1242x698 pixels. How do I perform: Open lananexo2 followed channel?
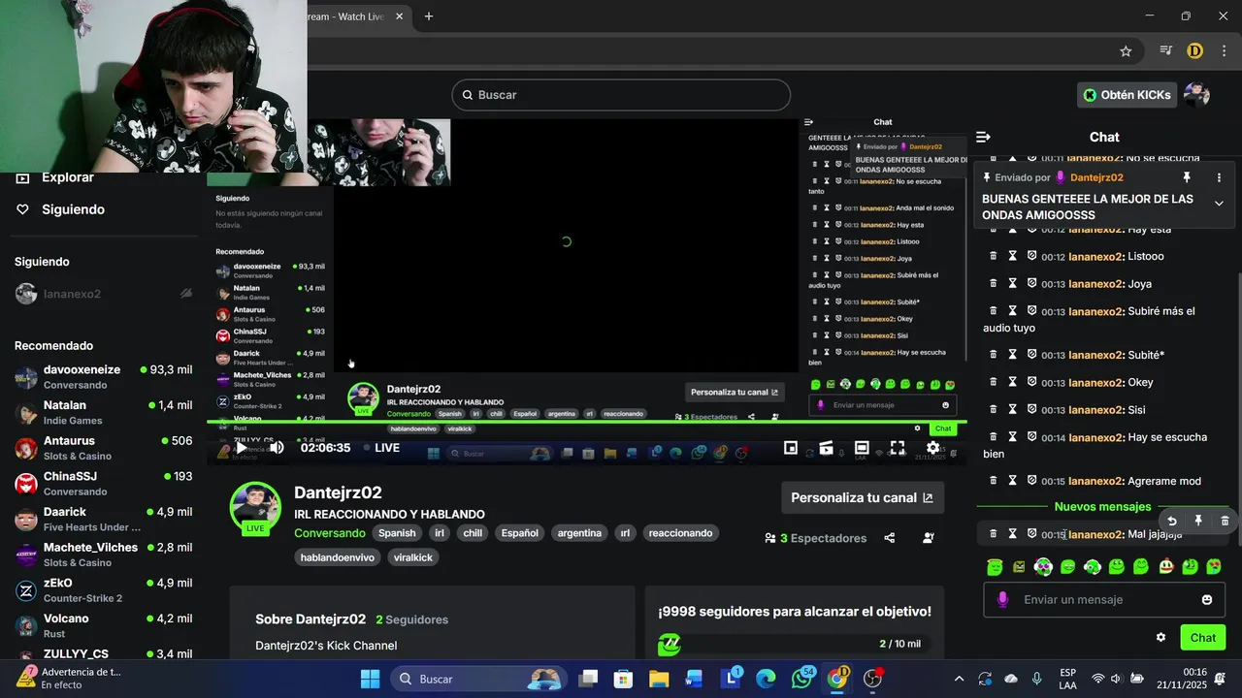[x=103, y=294]
